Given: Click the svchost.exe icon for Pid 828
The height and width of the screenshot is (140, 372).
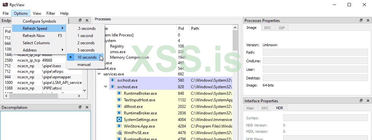Looking at the screenshot, I should [x=113, y=87].
